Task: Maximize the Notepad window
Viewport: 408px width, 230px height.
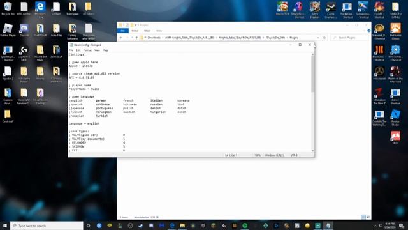Action: coord(300,45)
